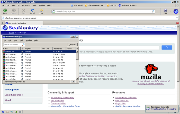180x114 pixels.
Task: Sort downloads by Name column header
Action: click(10, 48)
